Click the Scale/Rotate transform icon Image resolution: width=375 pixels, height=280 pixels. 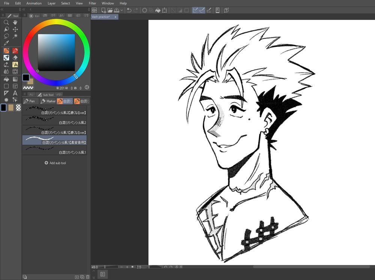[165, 10]
